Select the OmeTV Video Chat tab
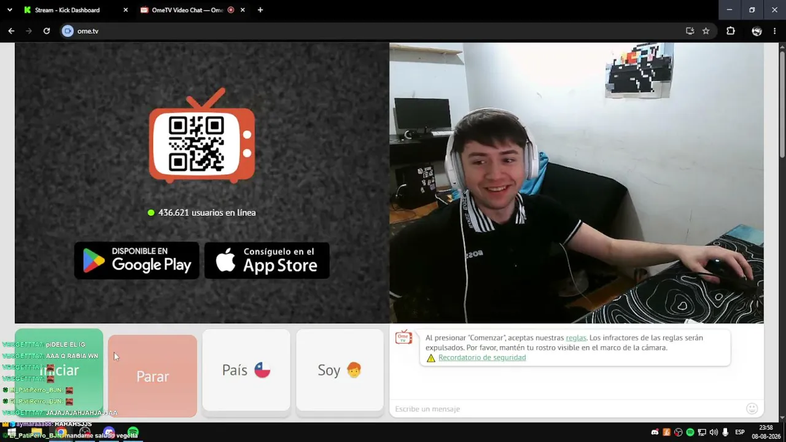This screenshot has width=786, height=442. 187,10
